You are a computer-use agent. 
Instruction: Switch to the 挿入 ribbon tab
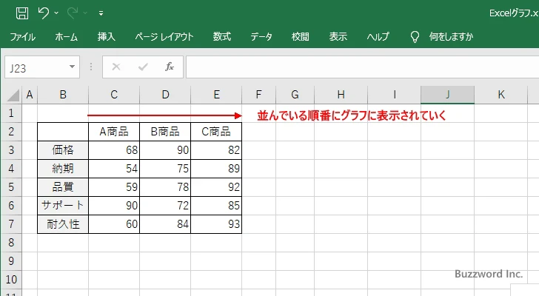(106, 36)
